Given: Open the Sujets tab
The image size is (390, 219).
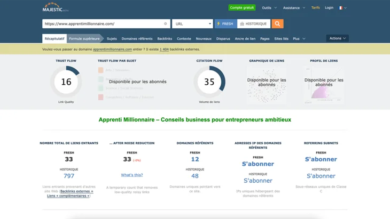Looking at the screenshot, I should (112, 39).
